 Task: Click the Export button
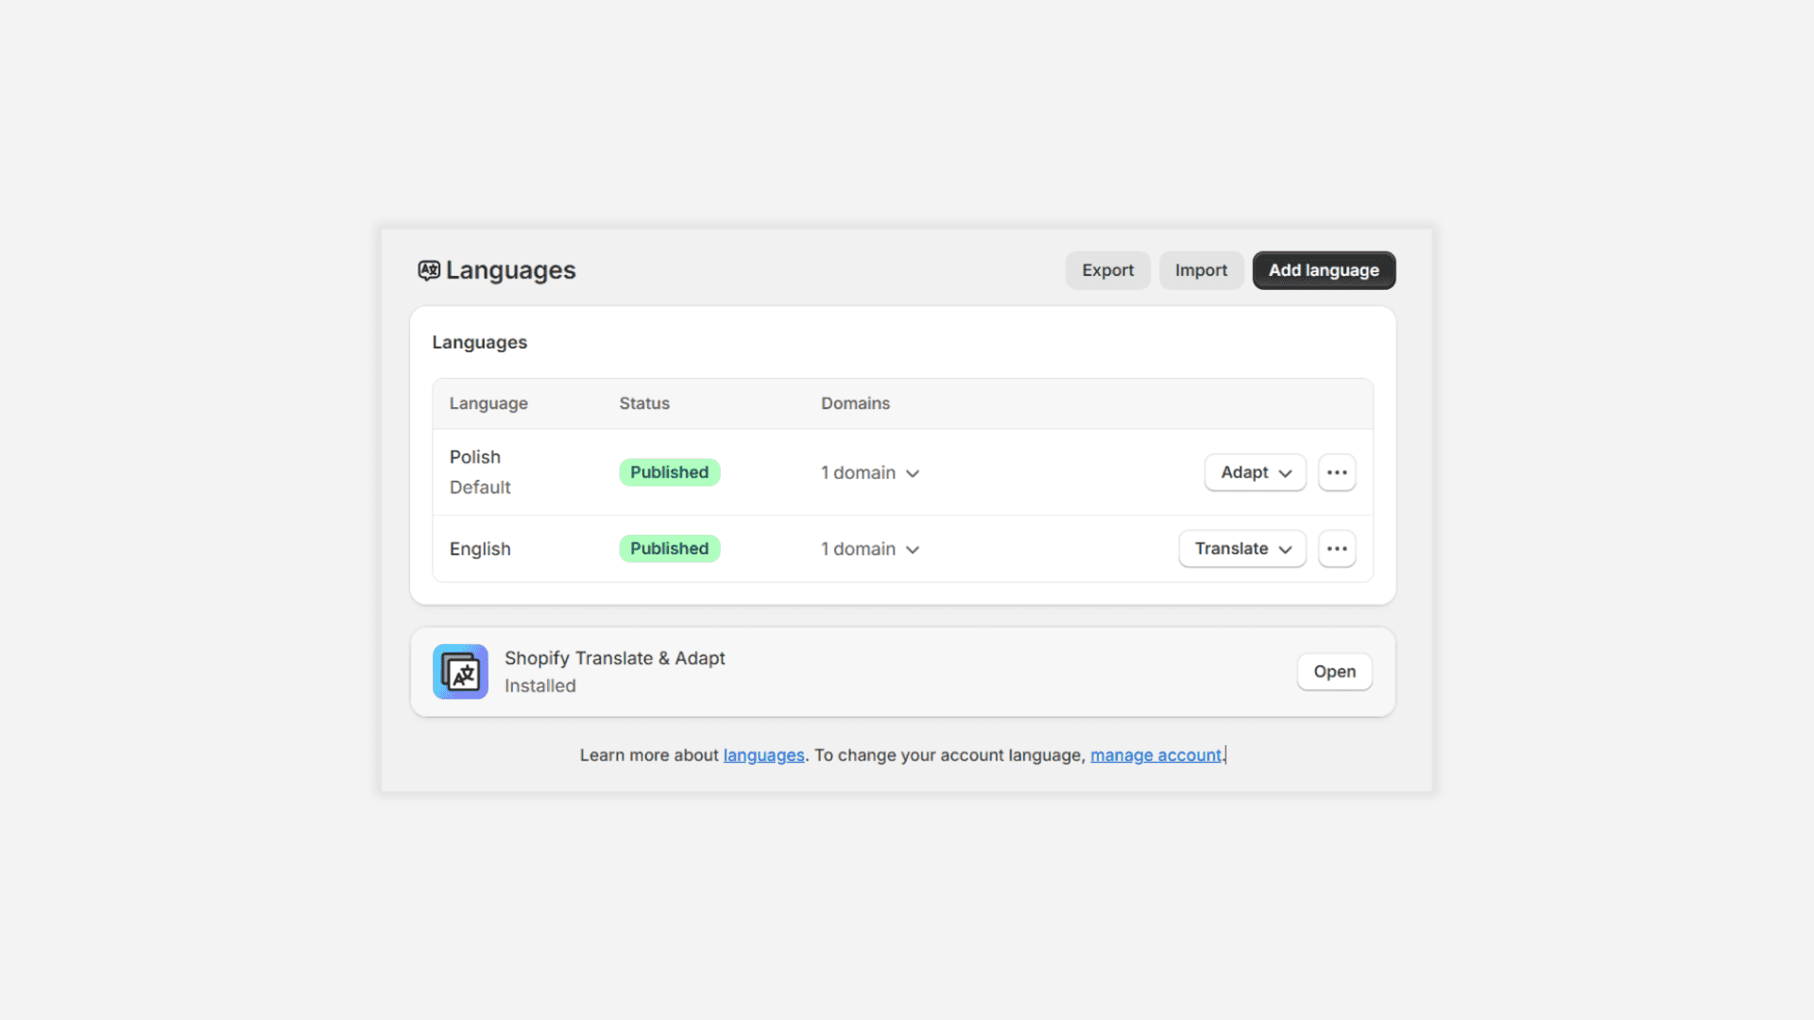tap(1107, 270)
